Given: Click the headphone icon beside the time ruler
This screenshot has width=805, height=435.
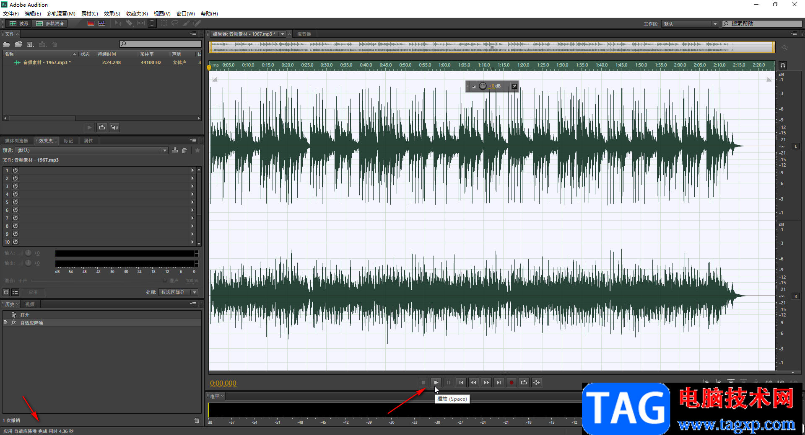Looking at the screenshot, I should [783, 65].
